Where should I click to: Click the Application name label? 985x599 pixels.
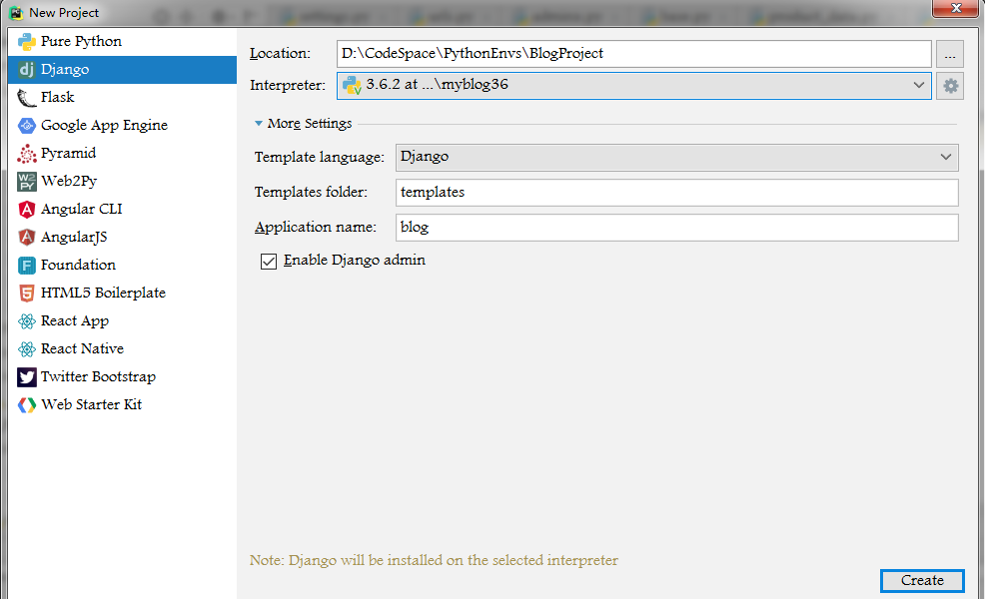316,228
